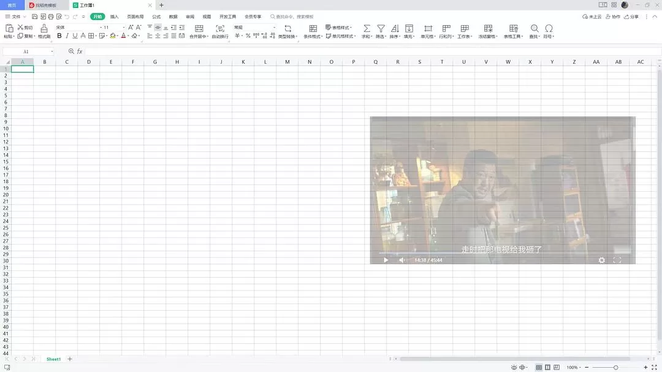Switch to the 插入 ribbon tab

coord(114,17)
